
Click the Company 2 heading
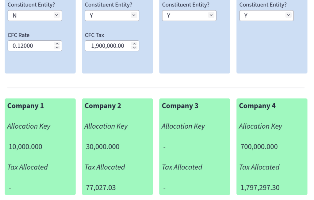pyautogui.click(x=103, y=106)
